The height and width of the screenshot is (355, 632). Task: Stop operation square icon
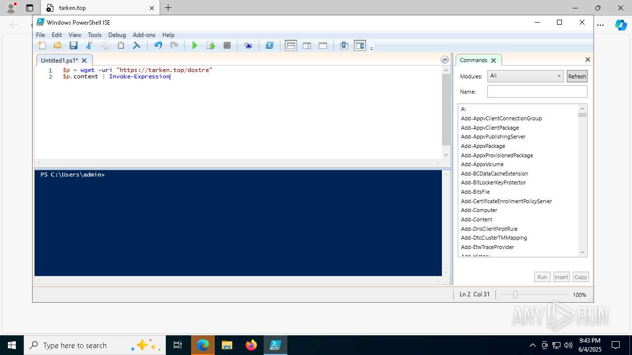(227, 45)
